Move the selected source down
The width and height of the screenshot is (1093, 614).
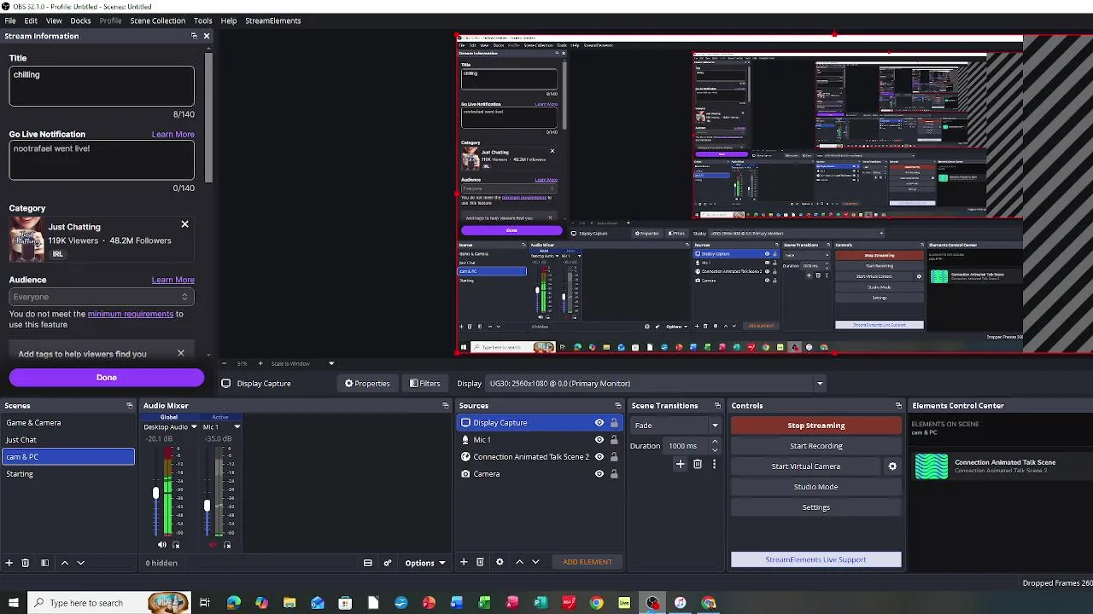click(x=535, y=562)
